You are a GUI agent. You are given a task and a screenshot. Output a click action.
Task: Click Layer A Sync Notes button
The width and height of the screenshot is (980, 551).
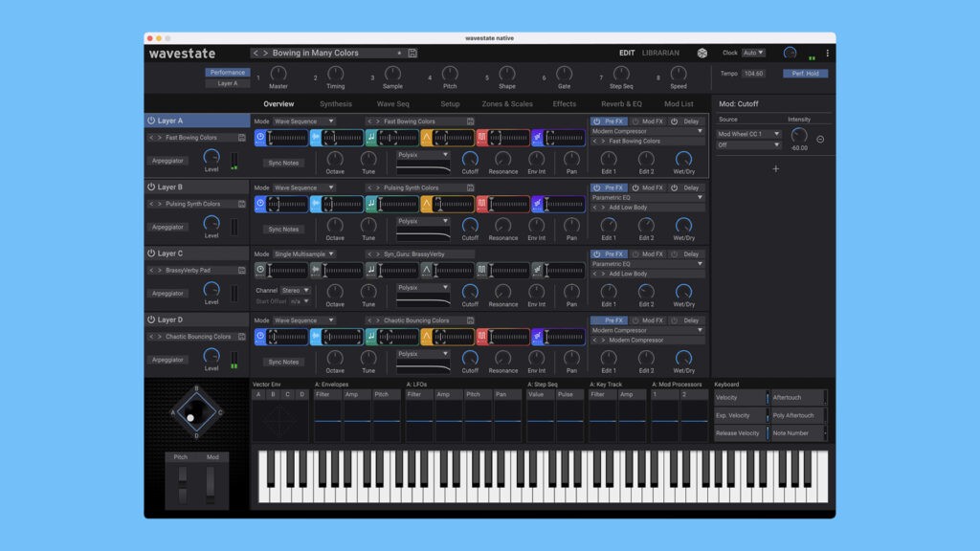283,163
